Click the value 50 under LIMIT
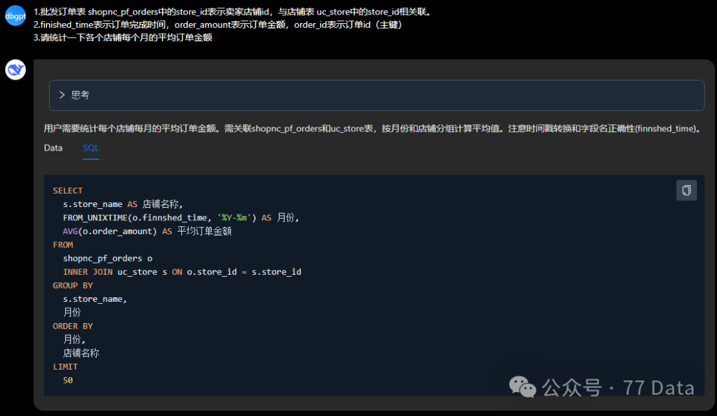 (x=68, y=380)
